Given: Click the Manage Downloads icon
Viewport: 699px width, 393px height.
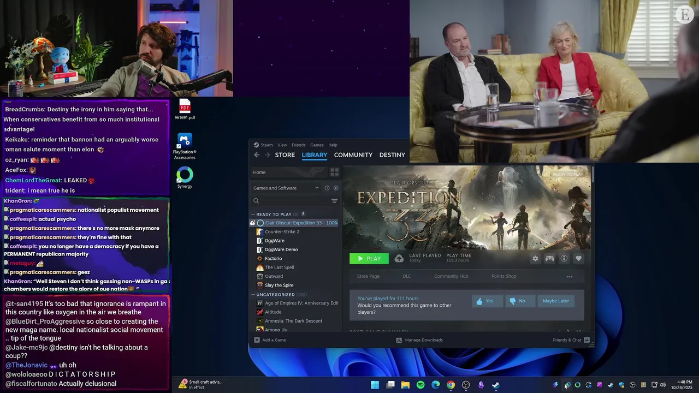Looking at the screenshot, I should (x=399, y=340).
